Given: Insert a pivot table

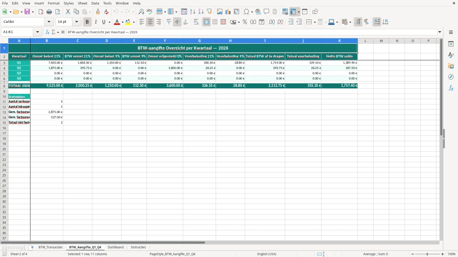Looking at the screenshot, I should [x=237, y=12].
